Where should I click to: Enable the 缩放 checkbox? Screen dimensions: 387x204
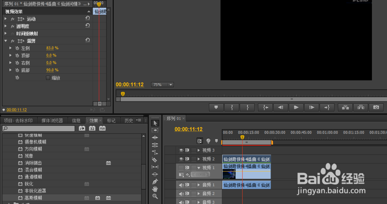(x=48, y=78)
